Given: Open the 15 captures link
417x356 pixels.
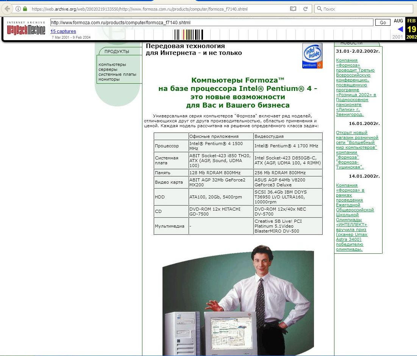Looking at the screenshot, I should [x=63, y=31].
